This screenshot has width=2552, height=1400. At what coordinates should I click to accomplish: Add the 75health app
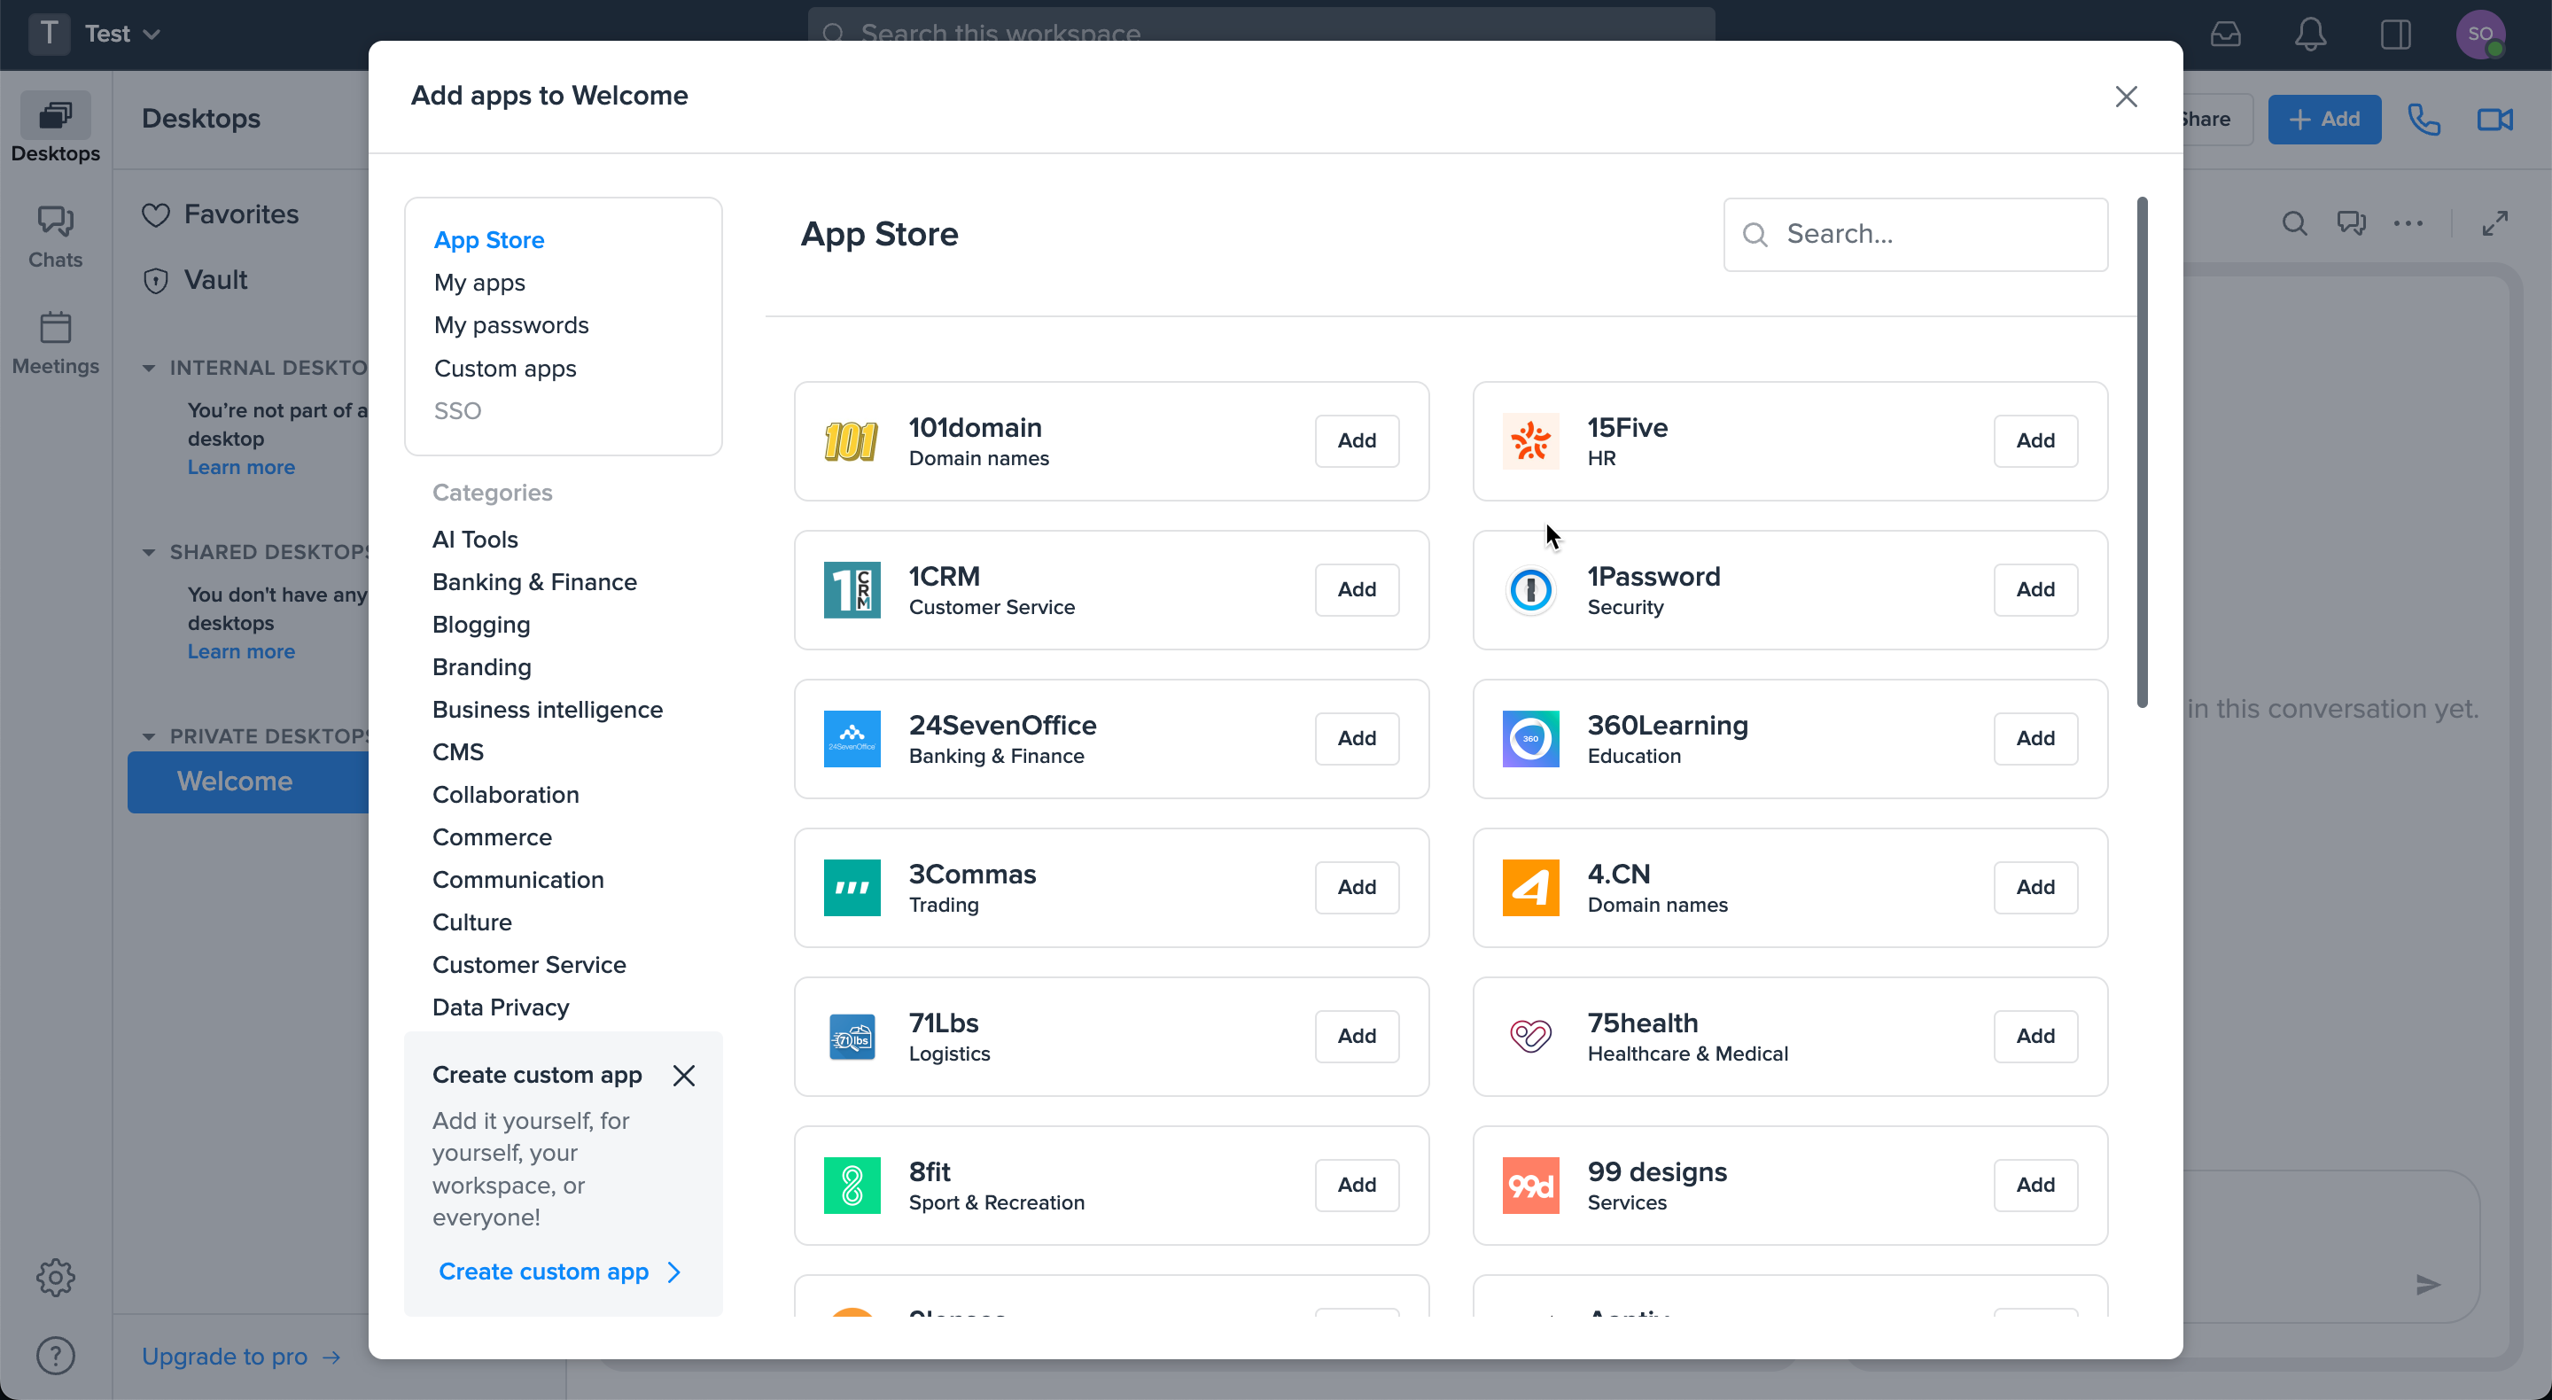pyautogui.click(x=2035, y=1037)
